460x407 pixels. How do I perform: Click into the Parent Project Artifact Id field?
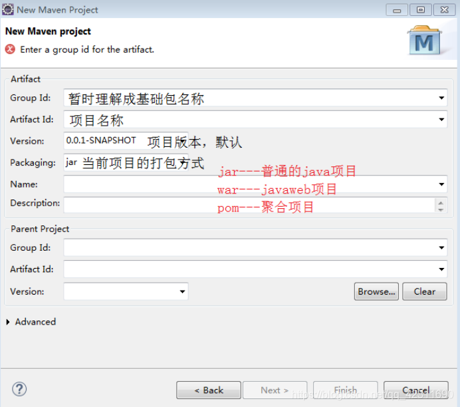click(255, 269)
